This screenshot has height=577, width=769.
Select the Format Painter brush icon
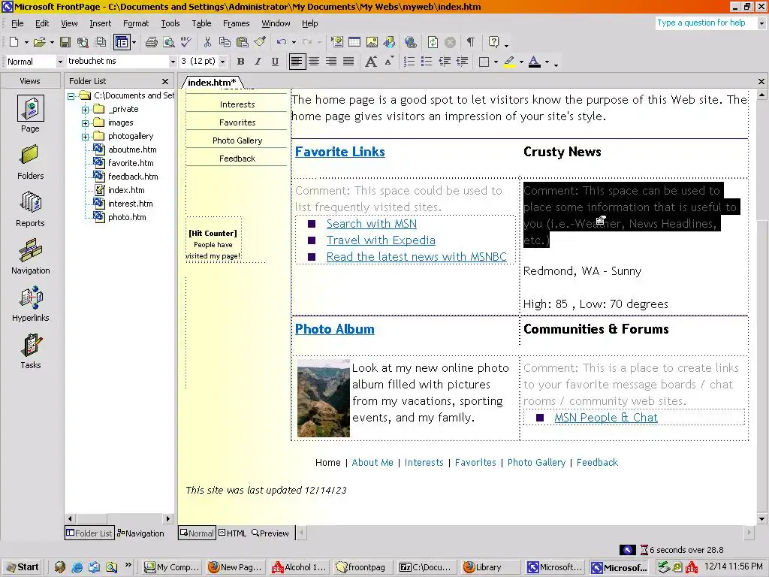pyautogui.click(x=260, y=42)
